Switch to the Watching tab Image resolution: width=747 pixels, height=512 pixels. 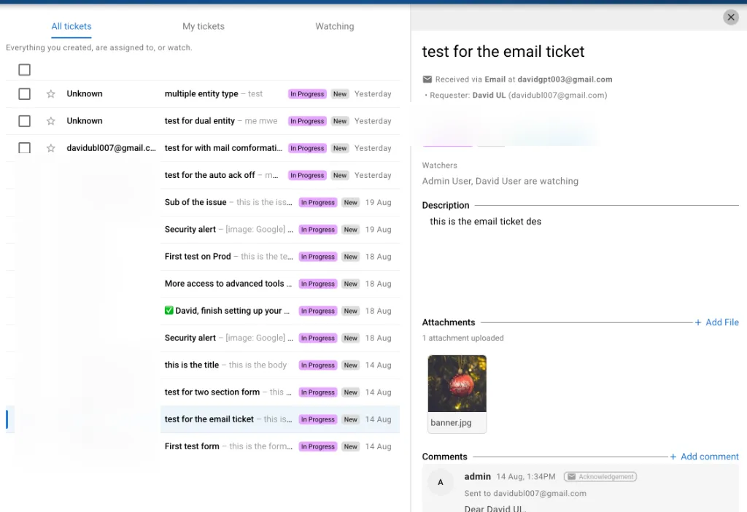coord(334,26)
